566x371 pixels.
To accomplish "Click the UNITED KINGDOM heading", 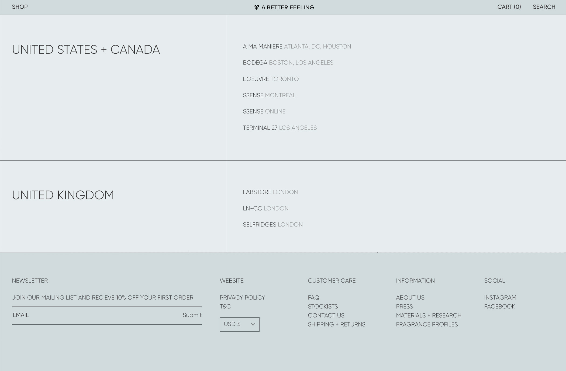I will point(63,195).
